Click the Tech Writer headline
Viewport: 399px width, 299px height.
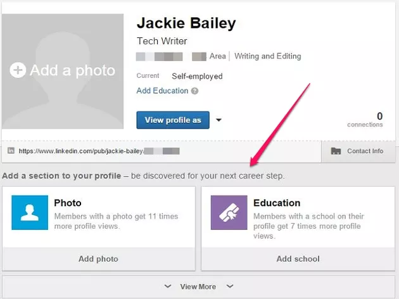pyautogui.click(x=162, y=41)
